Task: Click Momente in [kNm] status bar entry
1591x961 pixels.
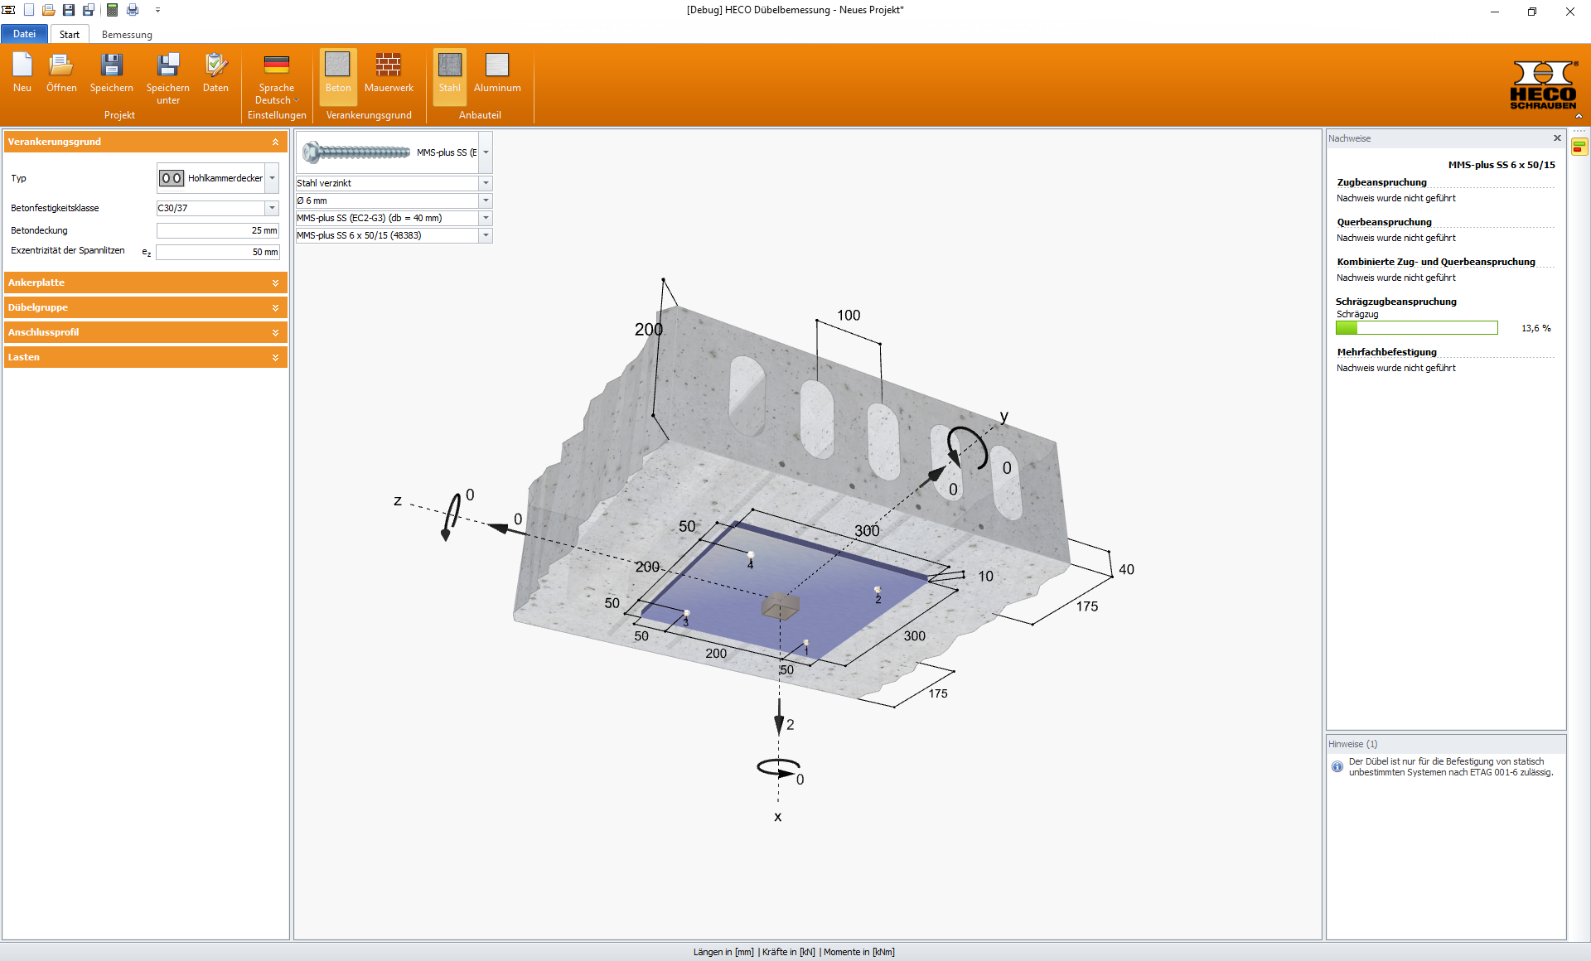Action: click(859, 952)
